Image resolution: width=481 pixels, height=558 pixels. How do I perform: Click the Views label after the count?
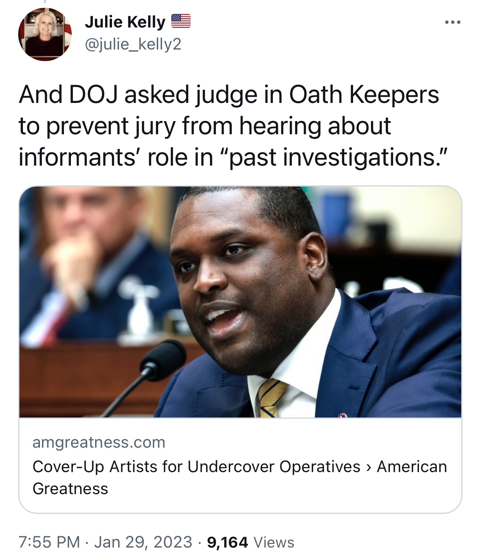point(274,542)
